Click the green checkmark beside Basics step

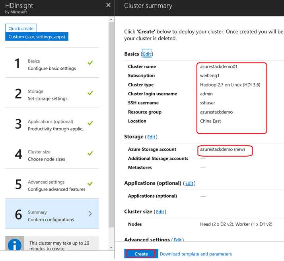coord(90,63)
